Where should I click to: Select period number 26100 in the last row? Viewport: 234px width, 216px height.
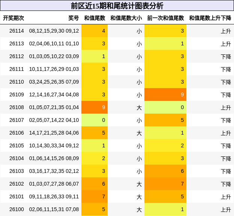16,209
